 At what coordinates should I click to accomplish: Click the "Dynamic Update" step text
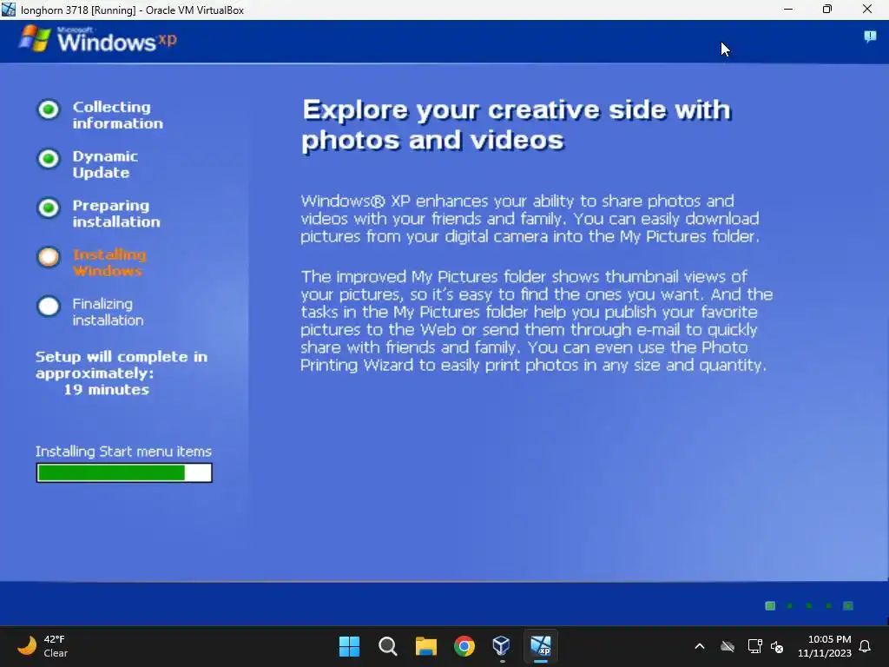105,164
